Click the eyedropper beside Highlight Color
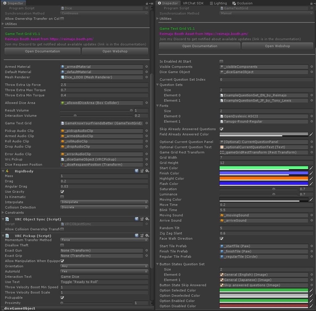316x311 pixels. pos(311,178)
